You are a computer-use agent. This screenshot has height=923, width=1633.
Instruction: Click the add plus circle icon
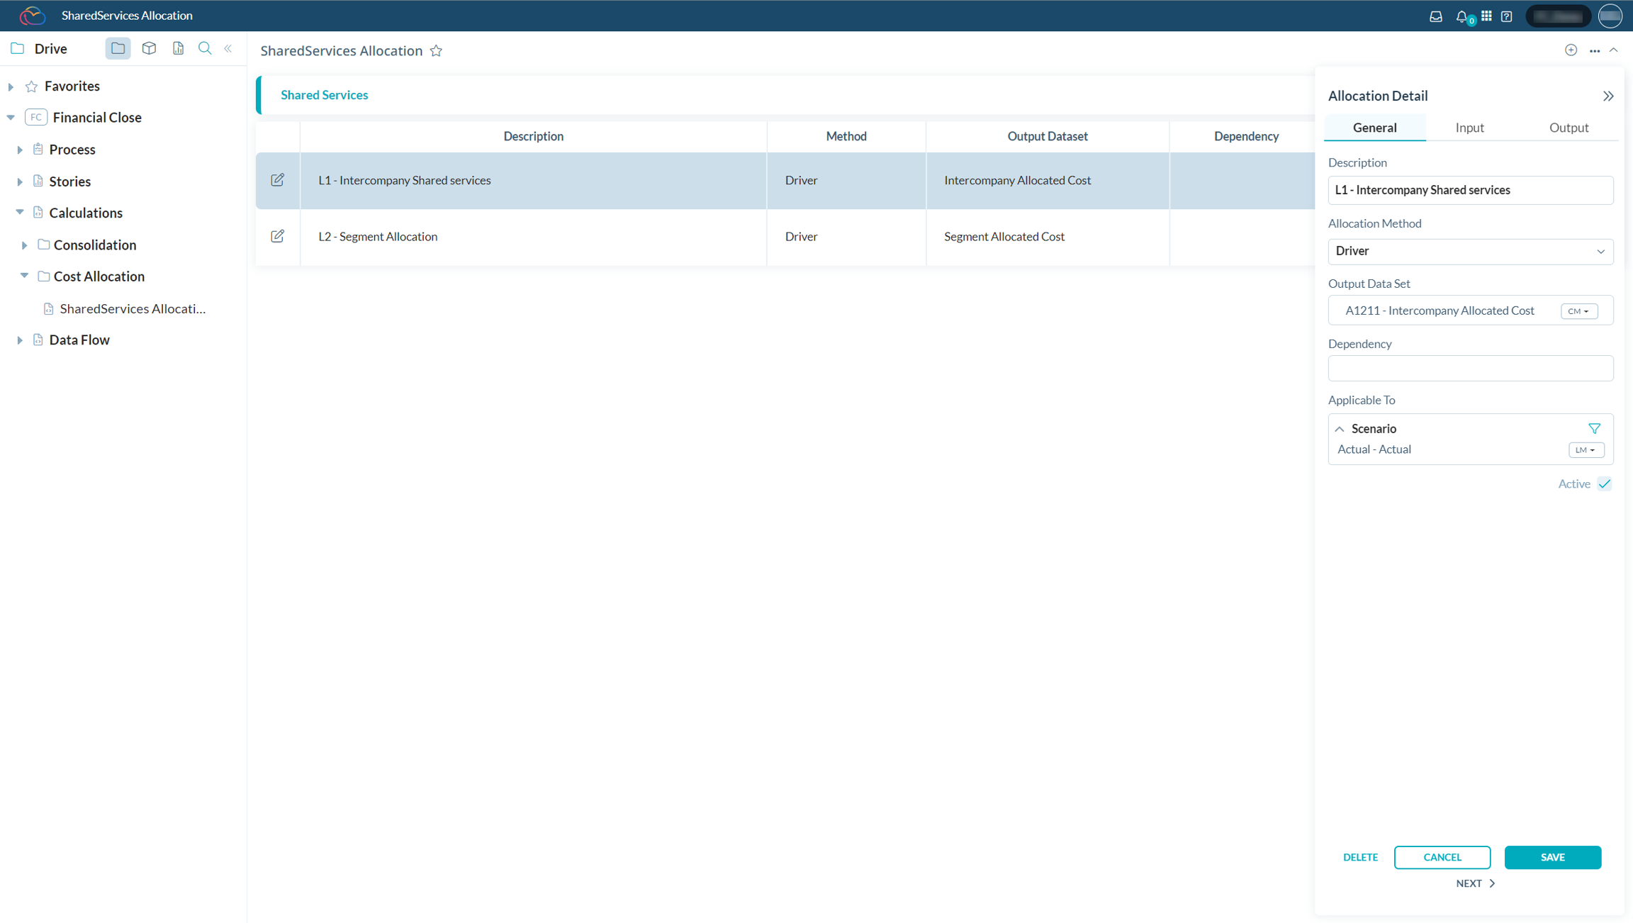click(1571, 50)
